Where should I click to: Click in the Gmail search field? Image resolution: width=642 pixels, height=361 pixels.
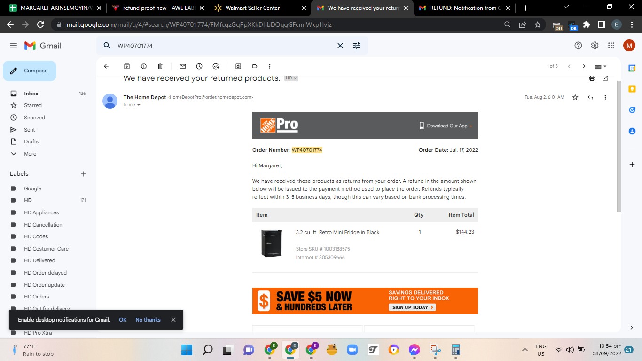[225, 46]
